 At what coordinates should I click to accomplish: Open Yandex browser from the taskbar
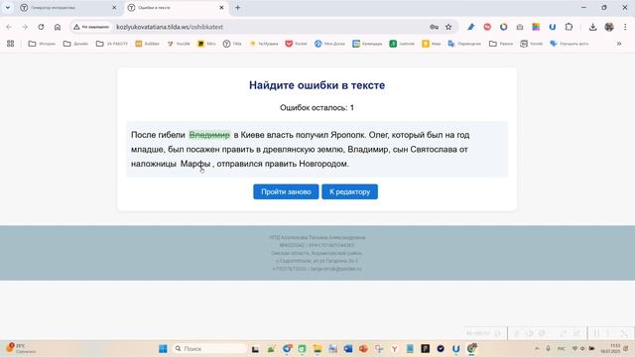[394, 348]
